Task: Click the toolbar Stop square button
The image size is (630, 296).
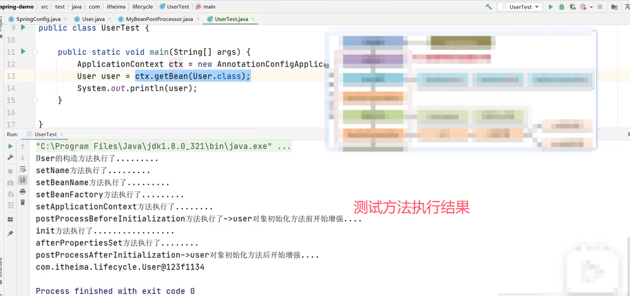Action: coord(600,7)
